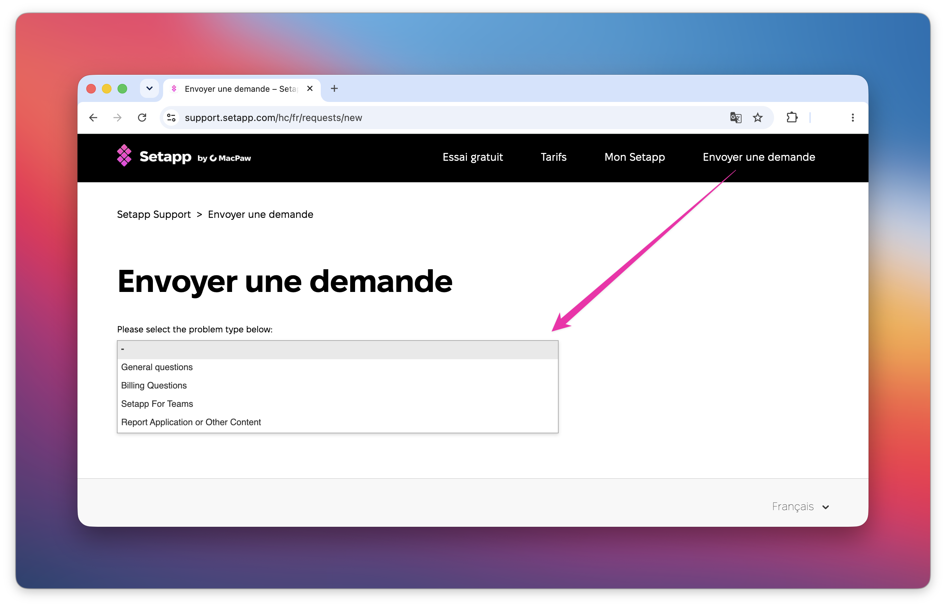Open Chrome three-dot menu
Image resolution: width=946 pixels, height=607 pixels.
coord(853,118)
